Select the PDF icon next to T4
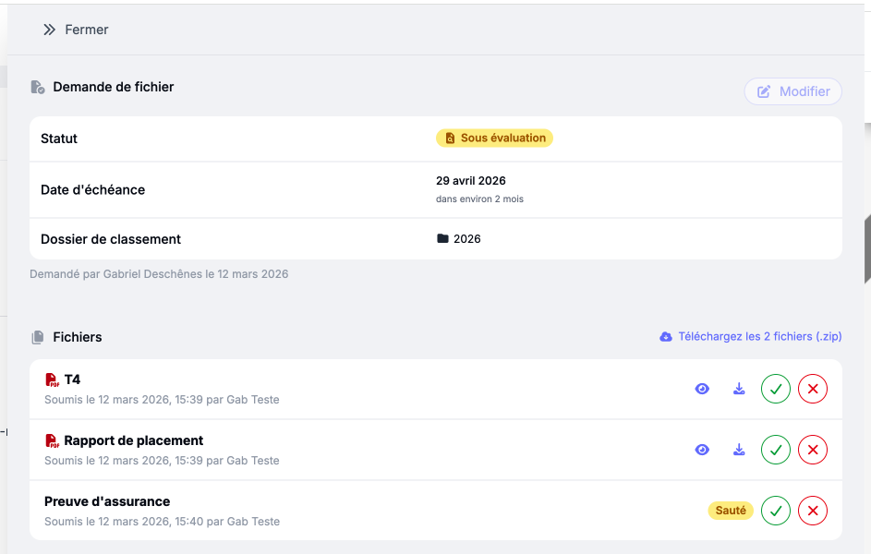Image resolution: width=871 pixels, height=554 pixels. coord(53,379)
